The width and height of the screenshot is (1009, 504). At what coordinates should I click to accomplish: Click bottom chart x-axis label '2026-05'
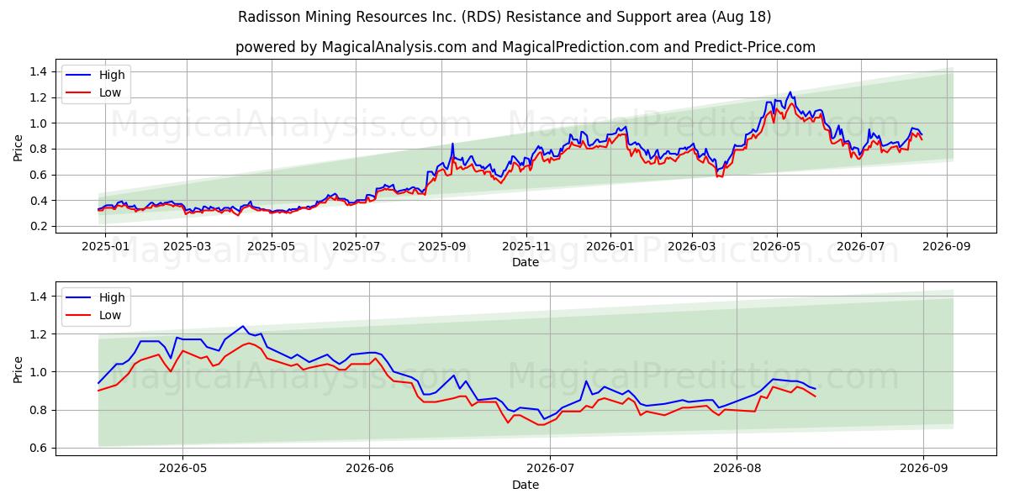182,470
